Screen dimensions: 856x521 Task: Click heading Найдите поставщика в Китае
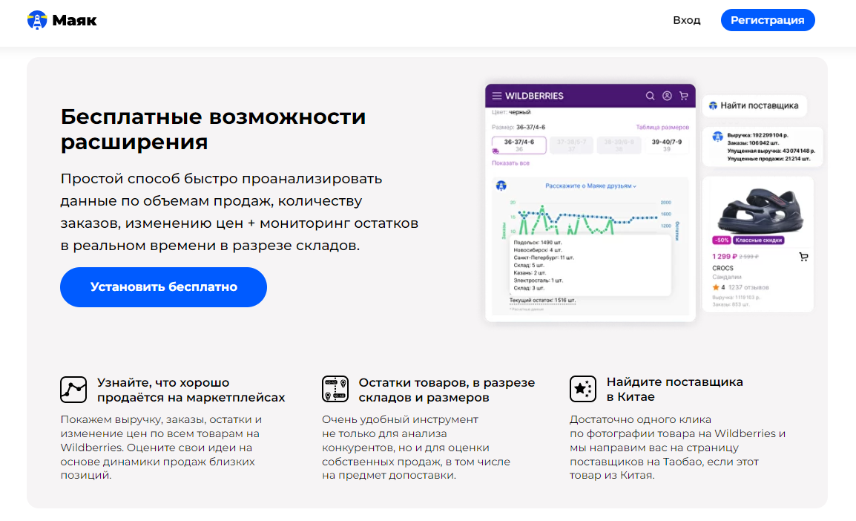(675, 390)
